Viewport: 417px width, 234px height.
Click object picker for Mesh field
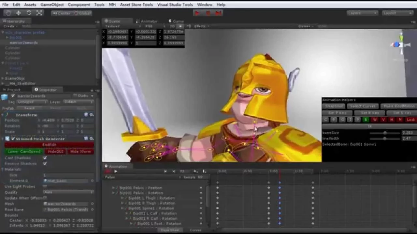(92, 204)
